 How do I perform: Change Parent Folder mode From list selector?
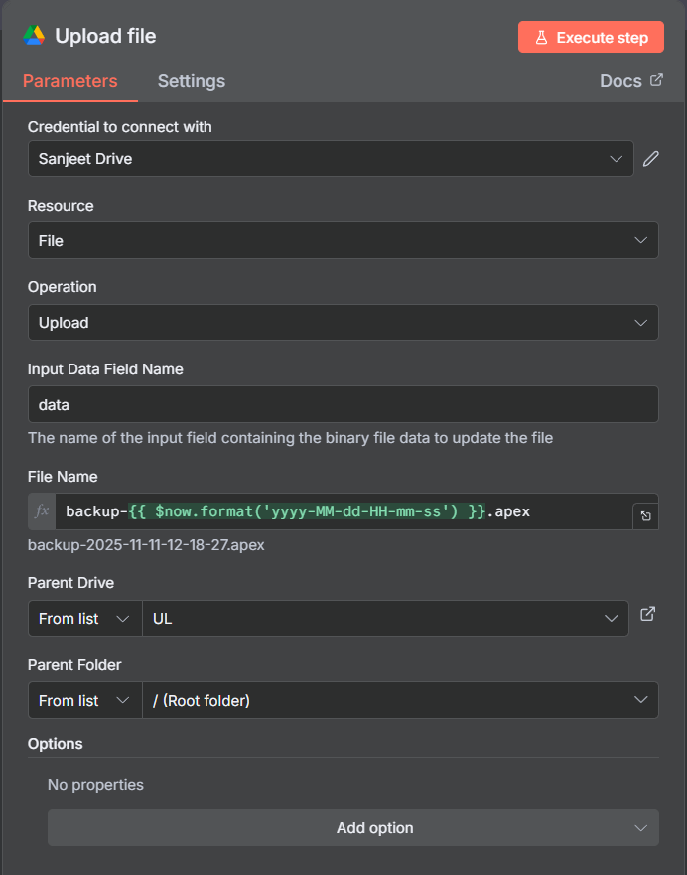coord(84,701)
